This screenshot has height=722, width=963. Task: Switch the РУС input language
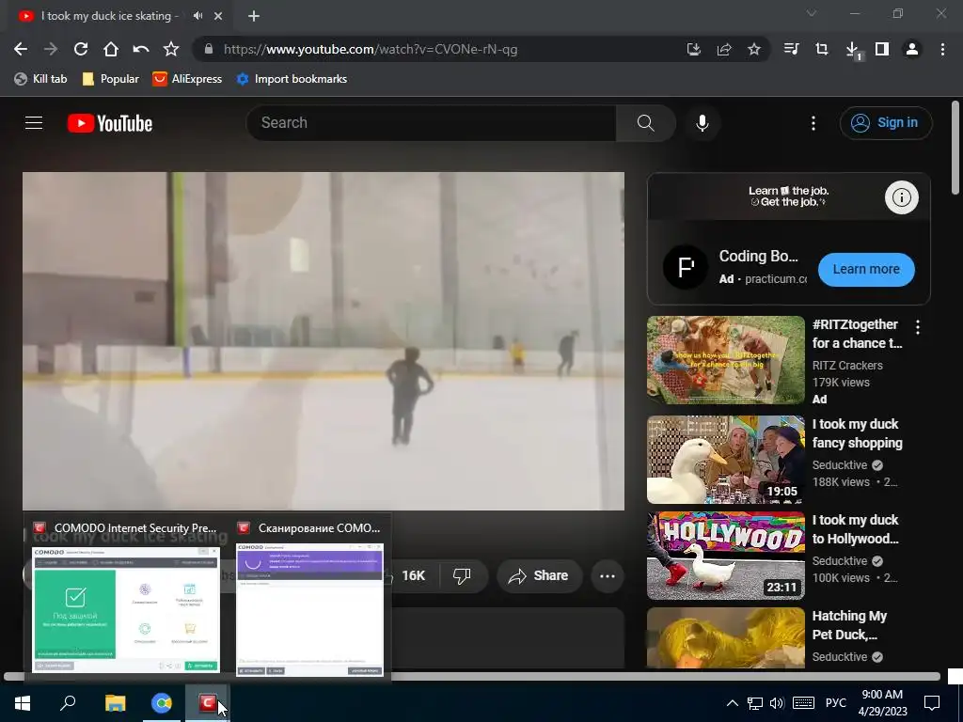pos(836,703)
